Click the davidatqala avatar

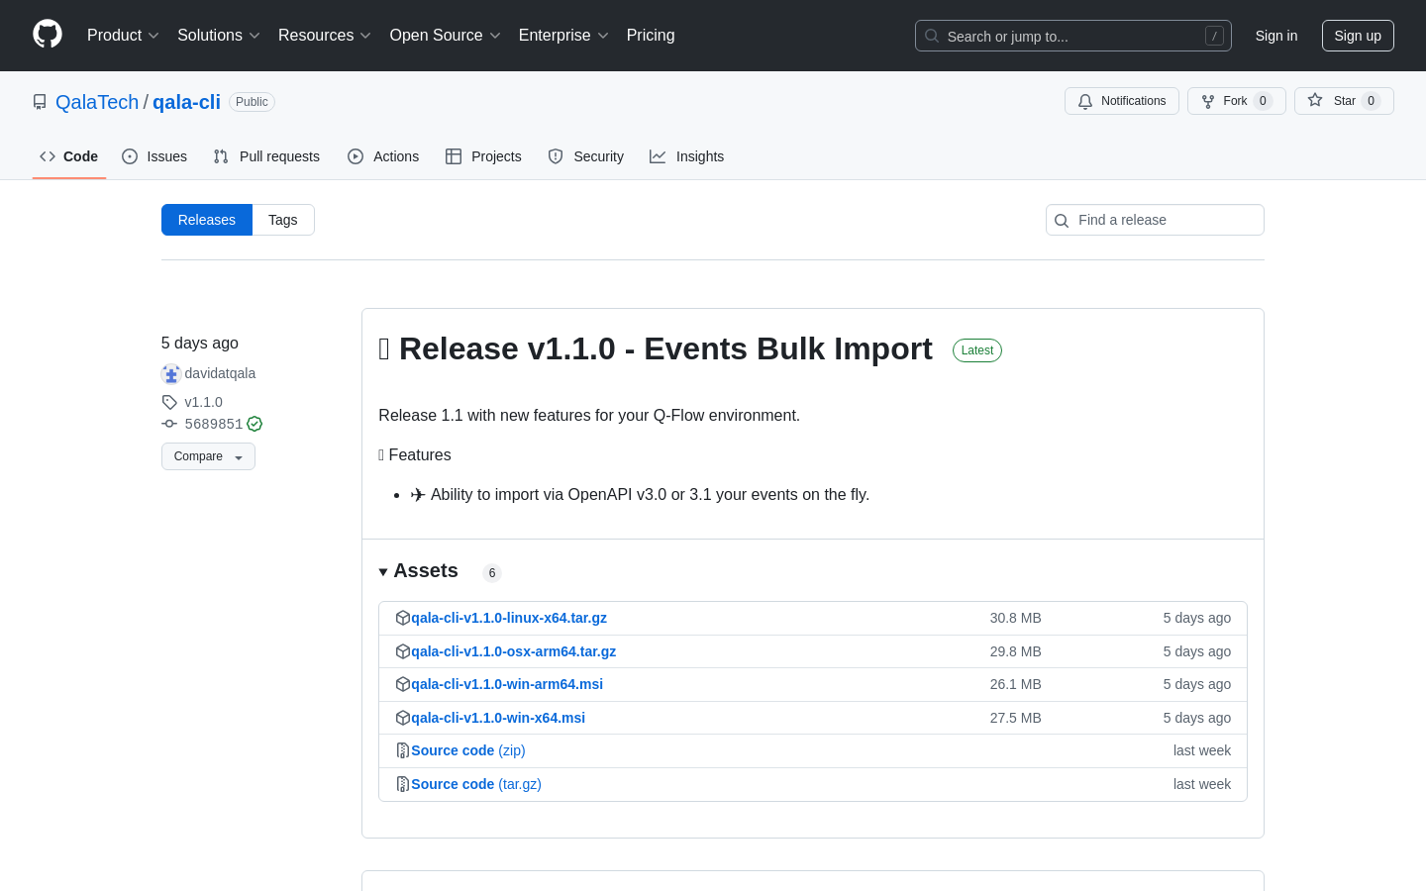coord(170,374)
